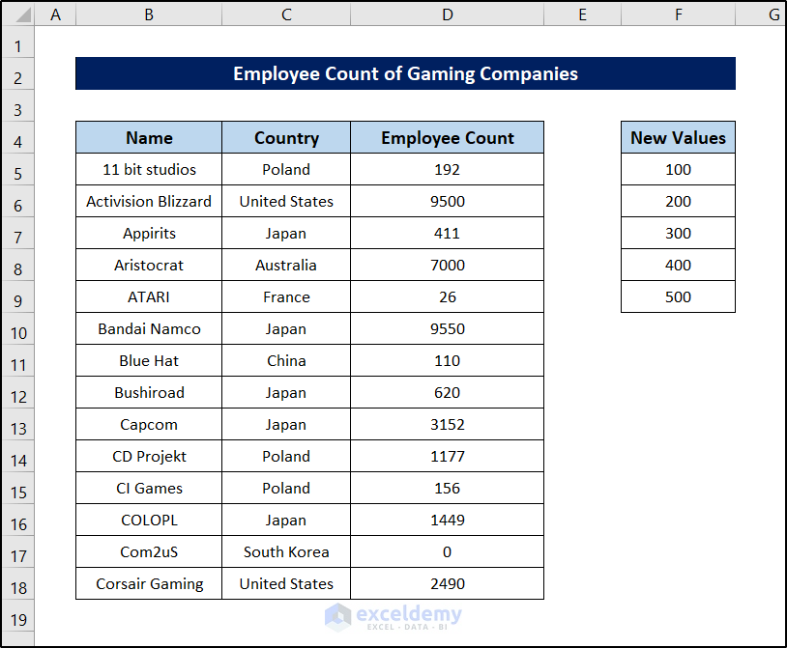Select the cell containing Australia

click(x=286, y=266)
